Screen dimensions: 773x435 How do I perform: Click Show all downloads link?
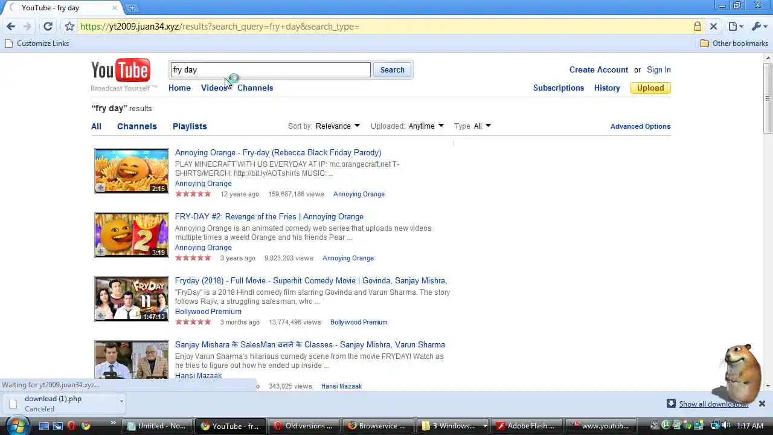[x=713, y=404]
